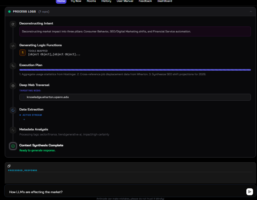Switch to the History tab

pyautogui.click(x=106, y=1)
